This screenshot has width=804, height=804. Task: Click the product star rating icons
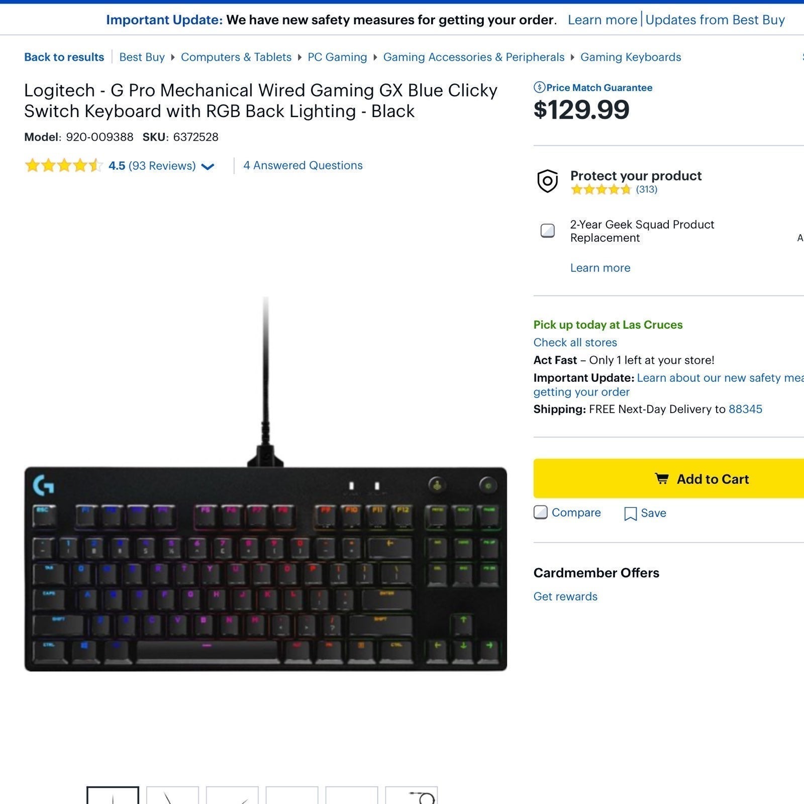63,165
